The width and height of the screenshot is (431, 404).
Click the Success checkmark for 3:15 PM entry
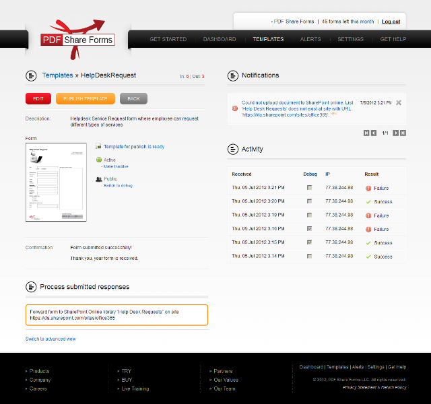tap(368, 243)
